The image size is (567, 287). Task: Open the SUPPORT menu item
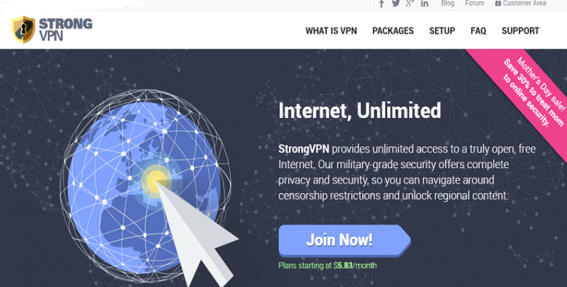(x=520, y=31)
